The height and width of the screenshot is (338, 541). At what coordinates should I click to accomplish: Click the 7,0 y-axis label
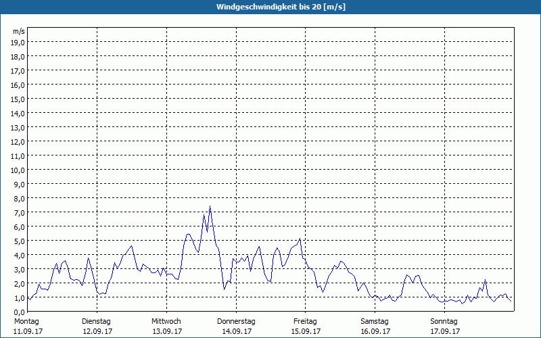pos(18,212)
